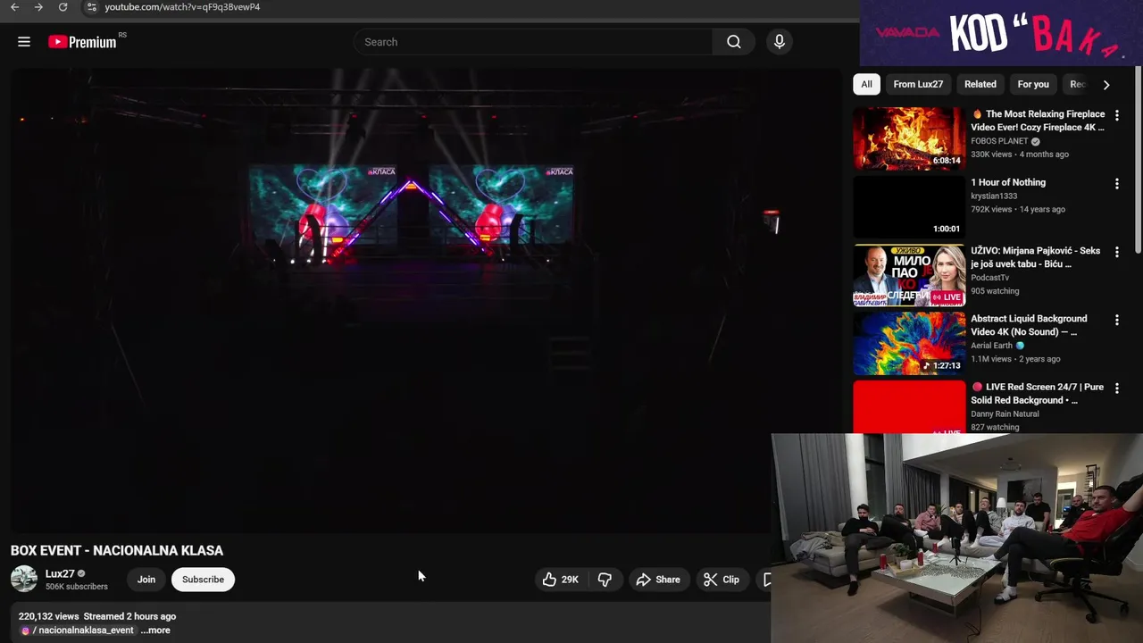Click The Most Relaxing Fireplace title
Viewport: 1143px width, 643px height.
click(x=1039, y=121)
